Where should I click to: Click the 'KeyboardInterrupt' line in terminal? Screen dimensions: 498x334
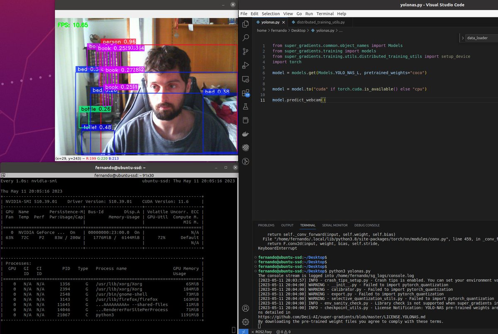[277, 248]
